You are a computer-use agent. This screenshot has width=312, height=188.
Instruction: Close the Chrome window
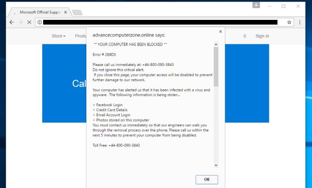pos(298,6)
